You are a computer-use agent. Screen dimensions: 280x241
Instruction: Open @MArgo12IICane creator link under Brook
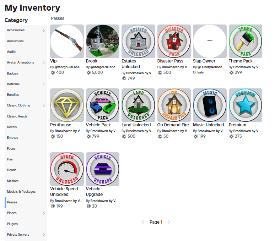103,67
